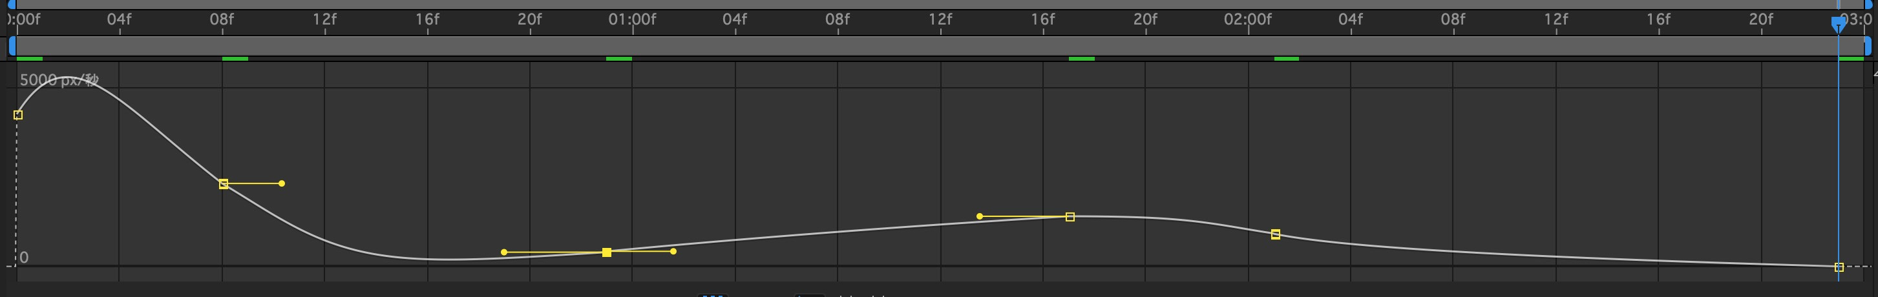Click the blue current-time indicator head
Image resolution: width=1878 pixels, height=297 pixels.
click(x=1839, y=25)
